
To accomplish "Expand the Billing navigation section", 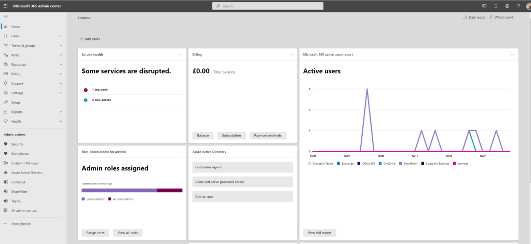I will coord(61,74).
